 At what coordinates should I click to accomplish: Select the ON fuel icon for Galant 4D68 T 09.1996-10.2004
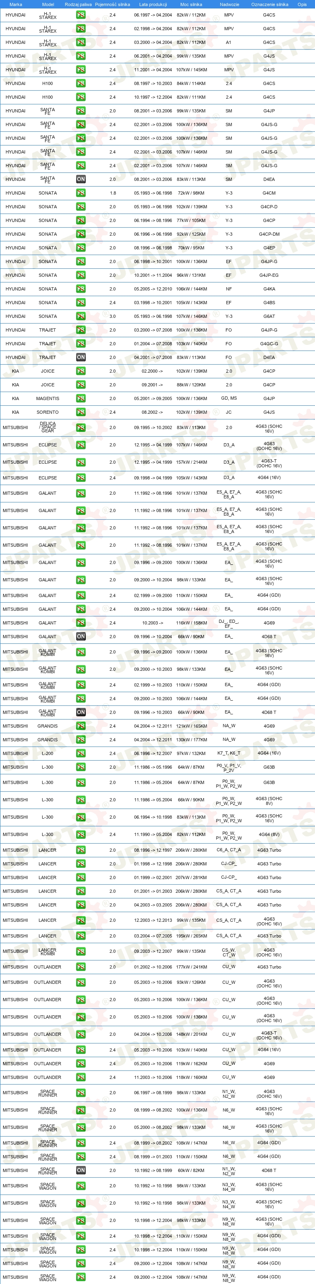click(x=81, y=637)
